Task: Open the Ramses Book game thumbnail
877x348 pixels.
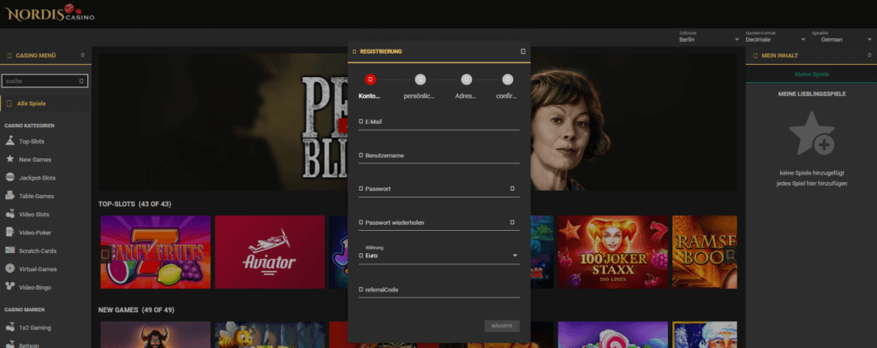Action: coord(705,252)
